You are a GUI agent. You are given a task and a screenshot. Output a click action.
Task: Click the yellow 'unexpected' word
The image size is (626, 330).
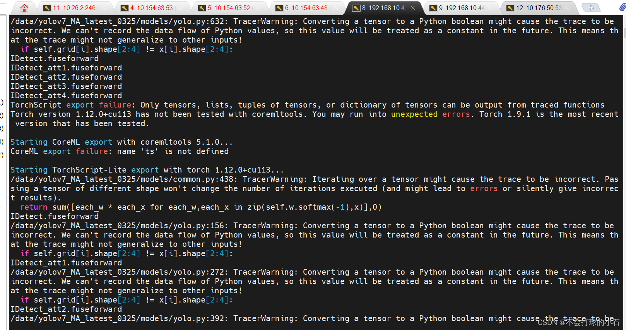pyautogui.click(x=414, y=114)
